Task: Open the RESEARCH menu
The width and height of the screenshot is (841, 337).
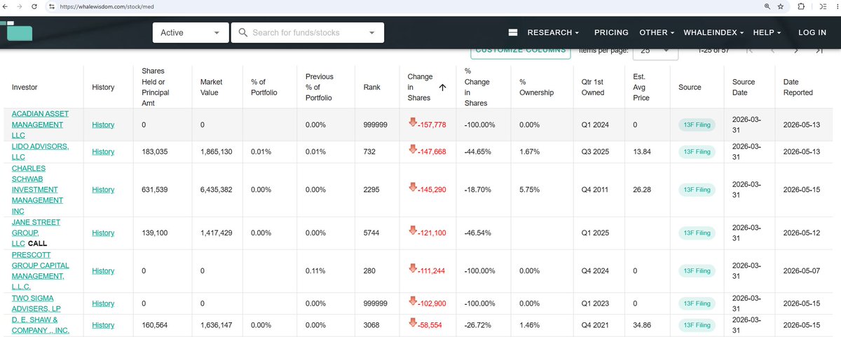Action: 553,33
